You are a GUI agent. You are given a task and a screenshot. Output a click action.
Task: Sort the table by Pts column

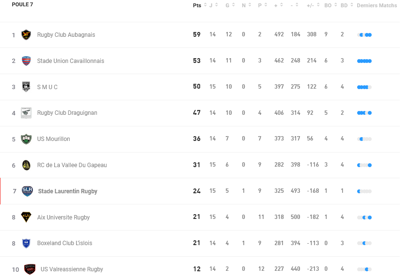[x=197, y=5]
